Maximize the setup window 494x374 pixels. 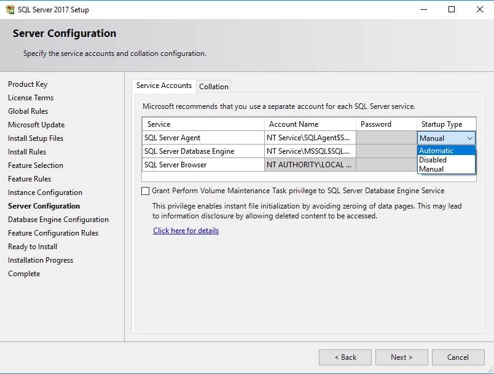[452, 9]
